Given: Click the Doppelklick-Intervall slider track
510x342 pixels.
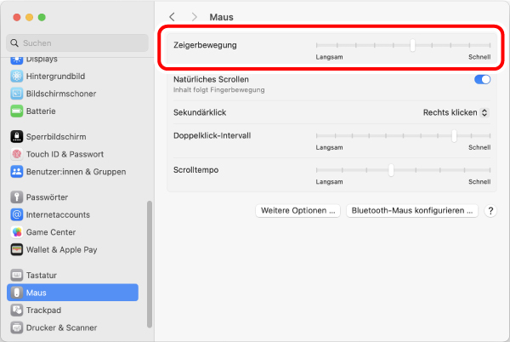Looking at the screenshot, I should pyautogui.click(x=403, y=135).
